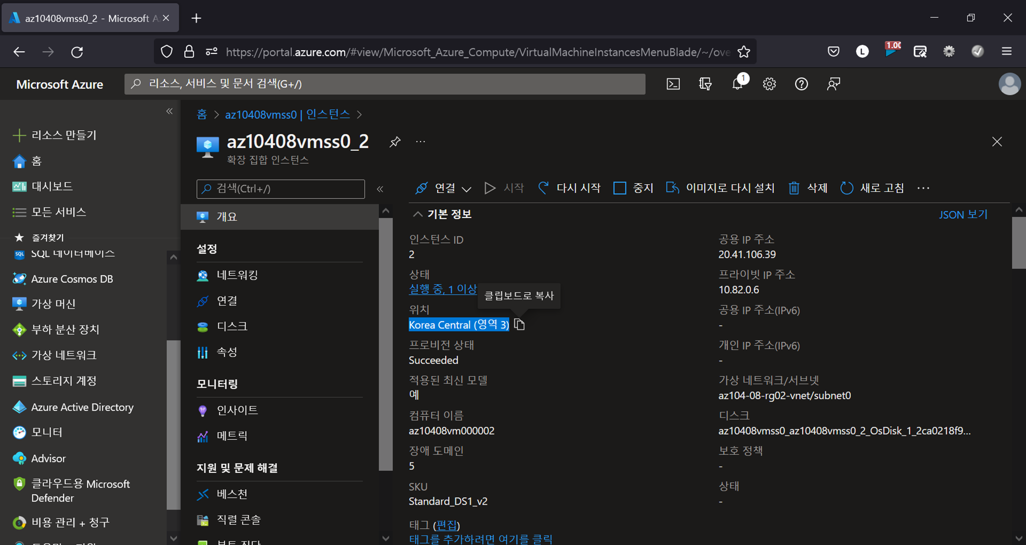Click the Restart (다시 시작) button
This screenshot has height=545, width=1026.
click(569, 188)
